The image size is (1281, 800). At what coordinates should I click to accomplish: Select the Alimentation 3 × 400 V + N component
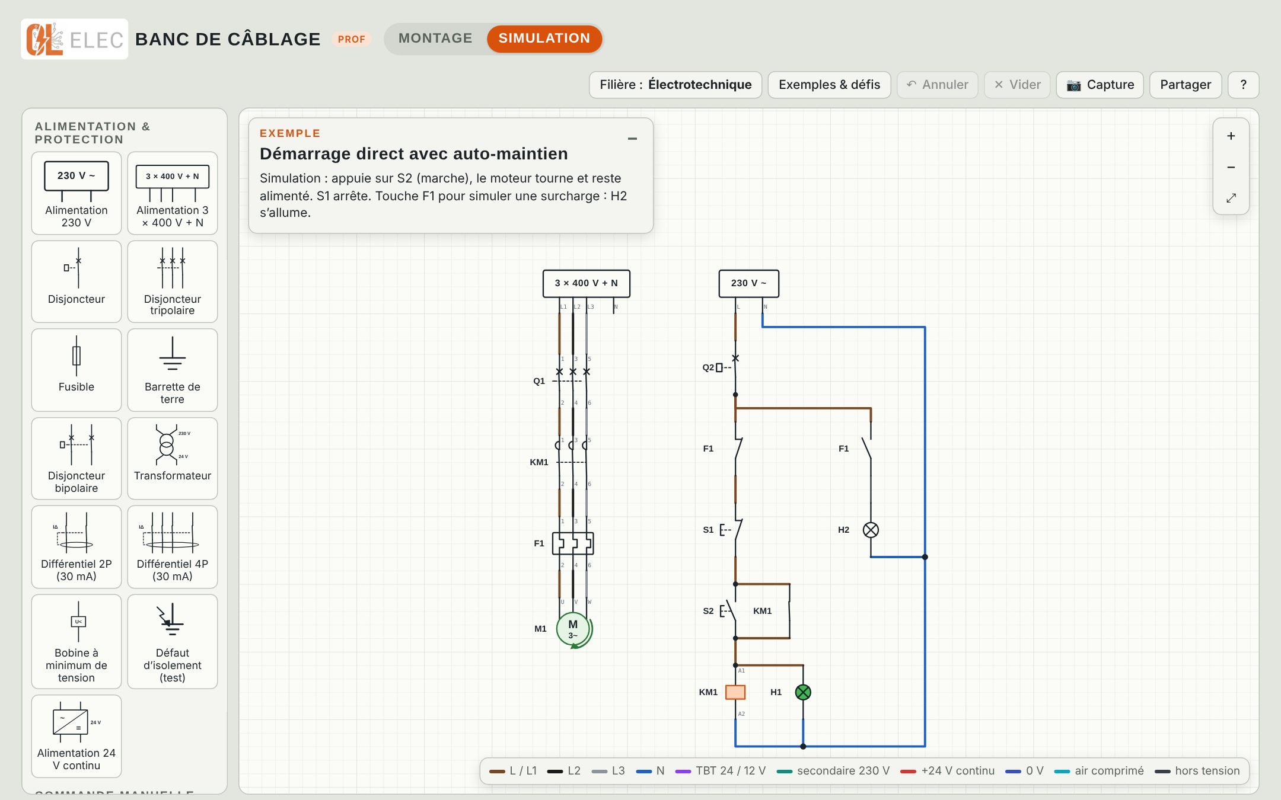coord(173,193)
